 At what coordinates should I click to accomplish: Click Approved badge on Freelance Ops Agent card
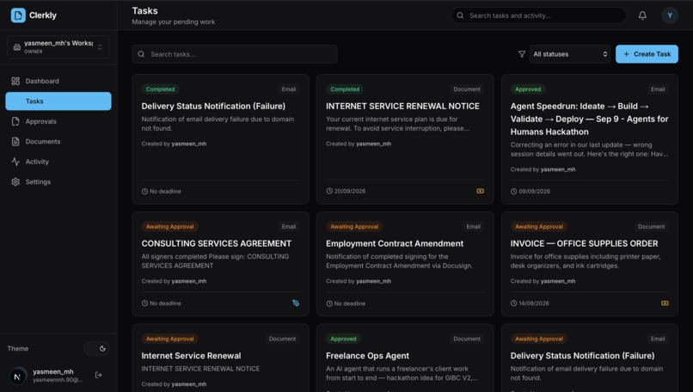343,339
